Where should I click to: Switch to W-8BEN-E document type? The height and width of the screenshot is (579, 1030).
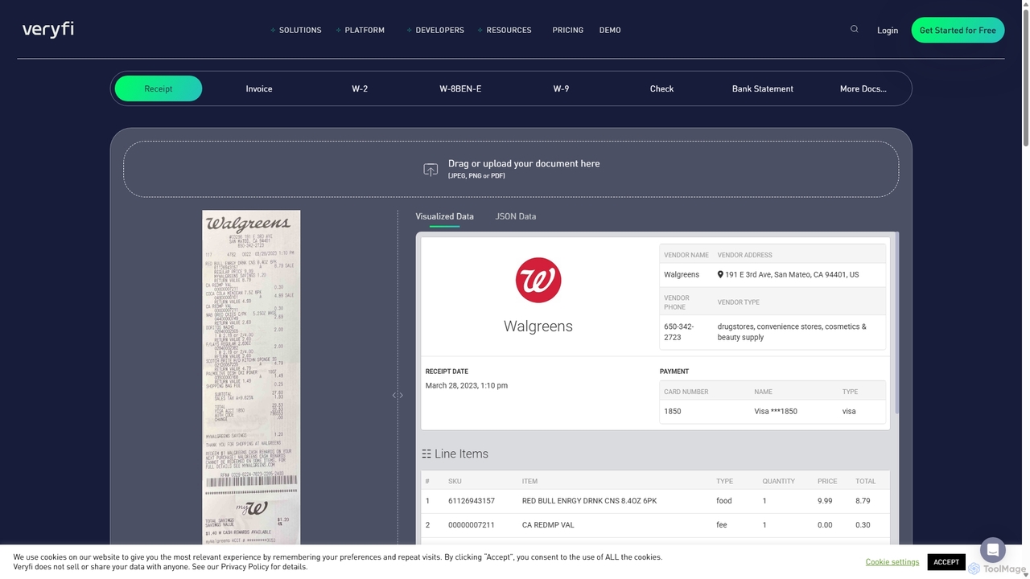460,88
